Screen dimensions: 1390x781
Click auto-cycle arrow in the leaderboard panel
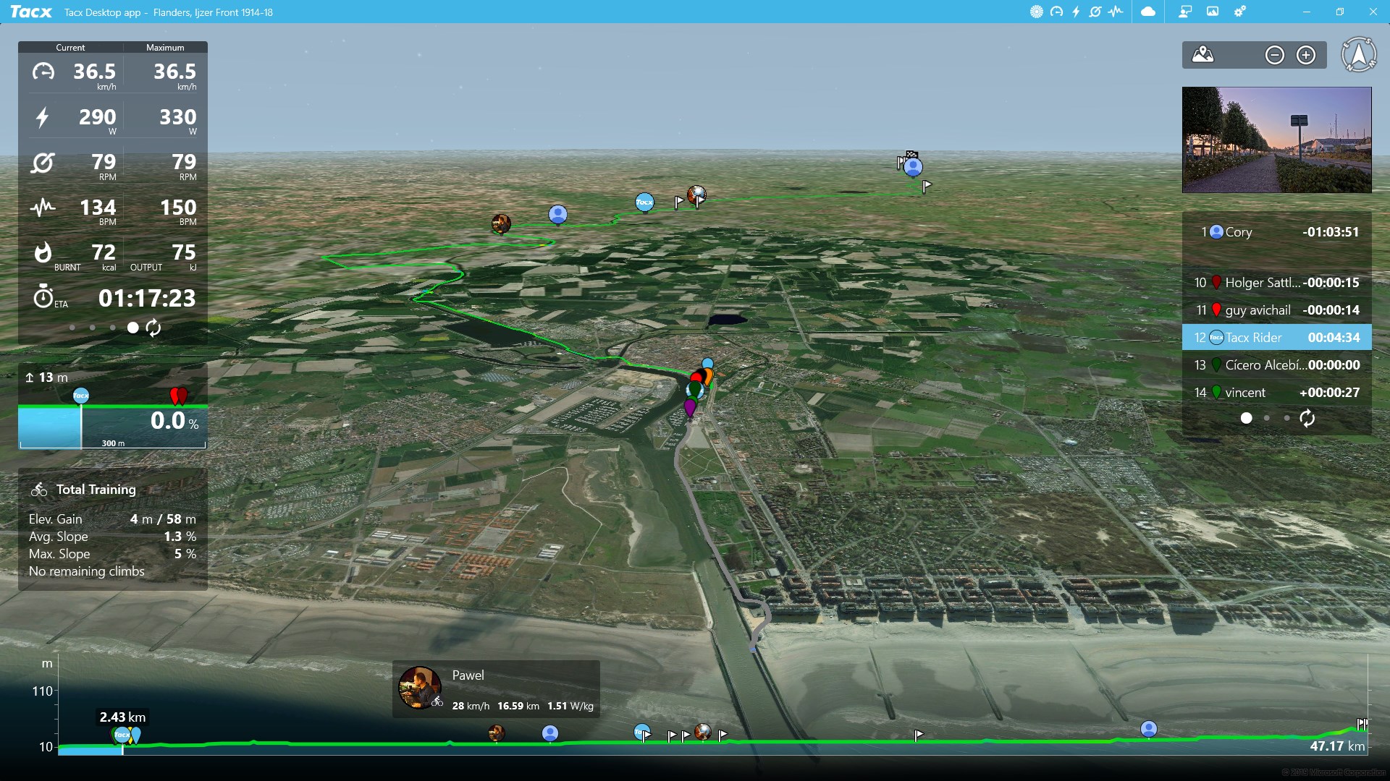(x=1307, y=418)
